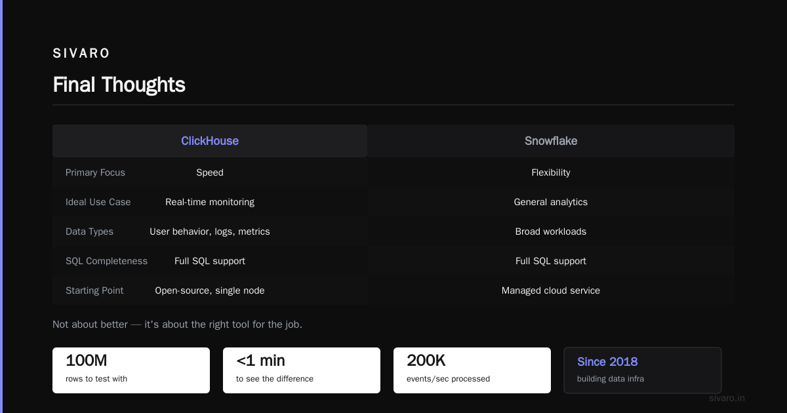787x413 pixels.
Task: Click the Managed cloud service cell
Action: coord(551,290)
